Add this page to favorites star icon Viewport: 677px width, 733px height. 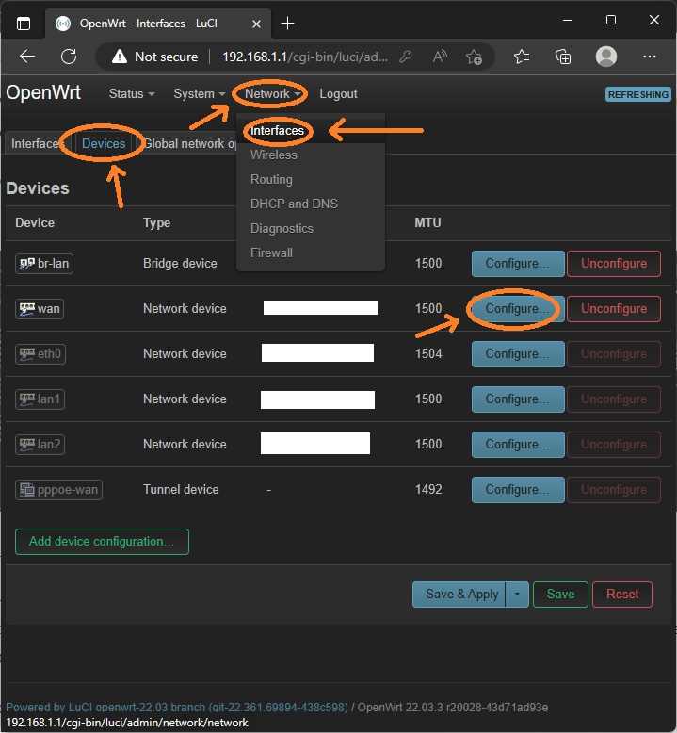pos(474,57)
